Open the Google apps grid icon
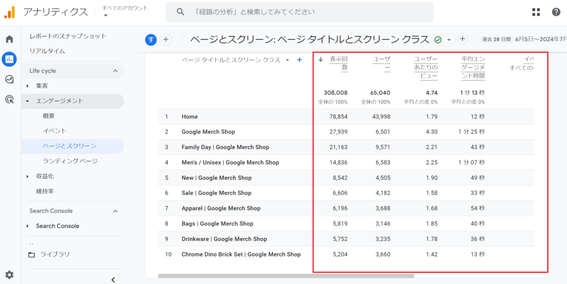 coord(536,12)
